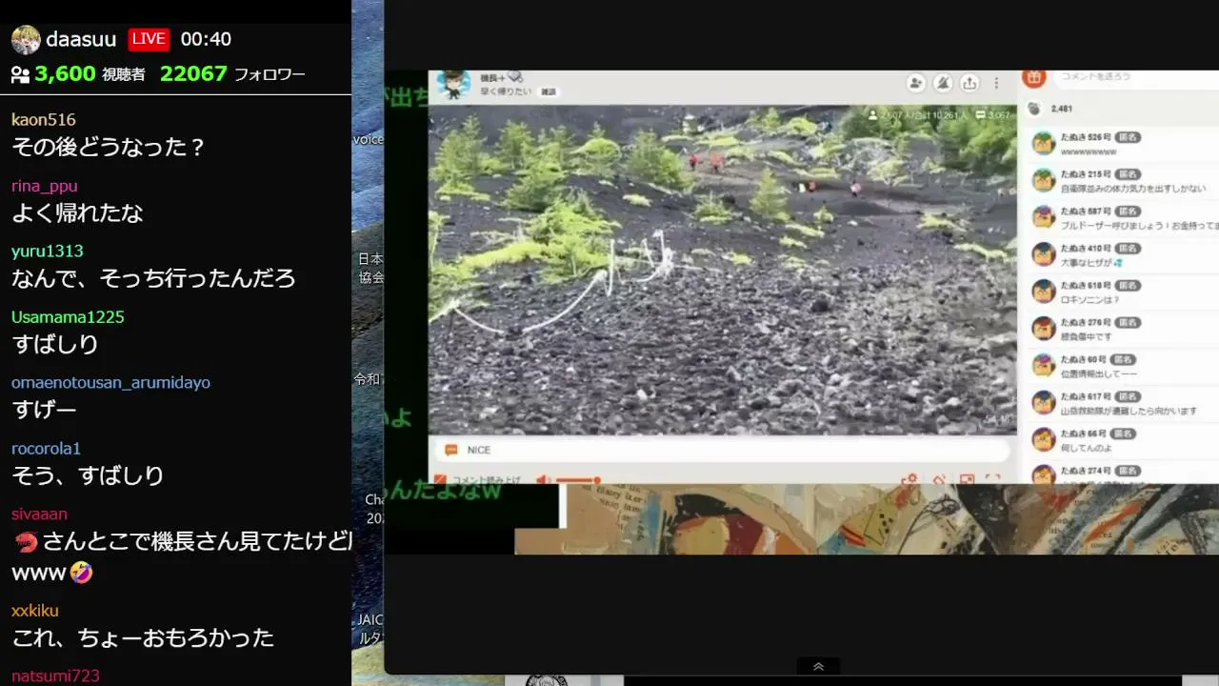Click the 00:40 live timer
The height and width of the screenshot is (686, 1219).
click(x=206, y=39)
